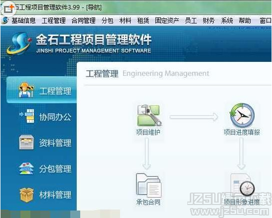Click the 分包管理 layers icon
Image resolution: width=272 pixels, height=218 pixels.
pyautogui.click(x=26, y=168)
